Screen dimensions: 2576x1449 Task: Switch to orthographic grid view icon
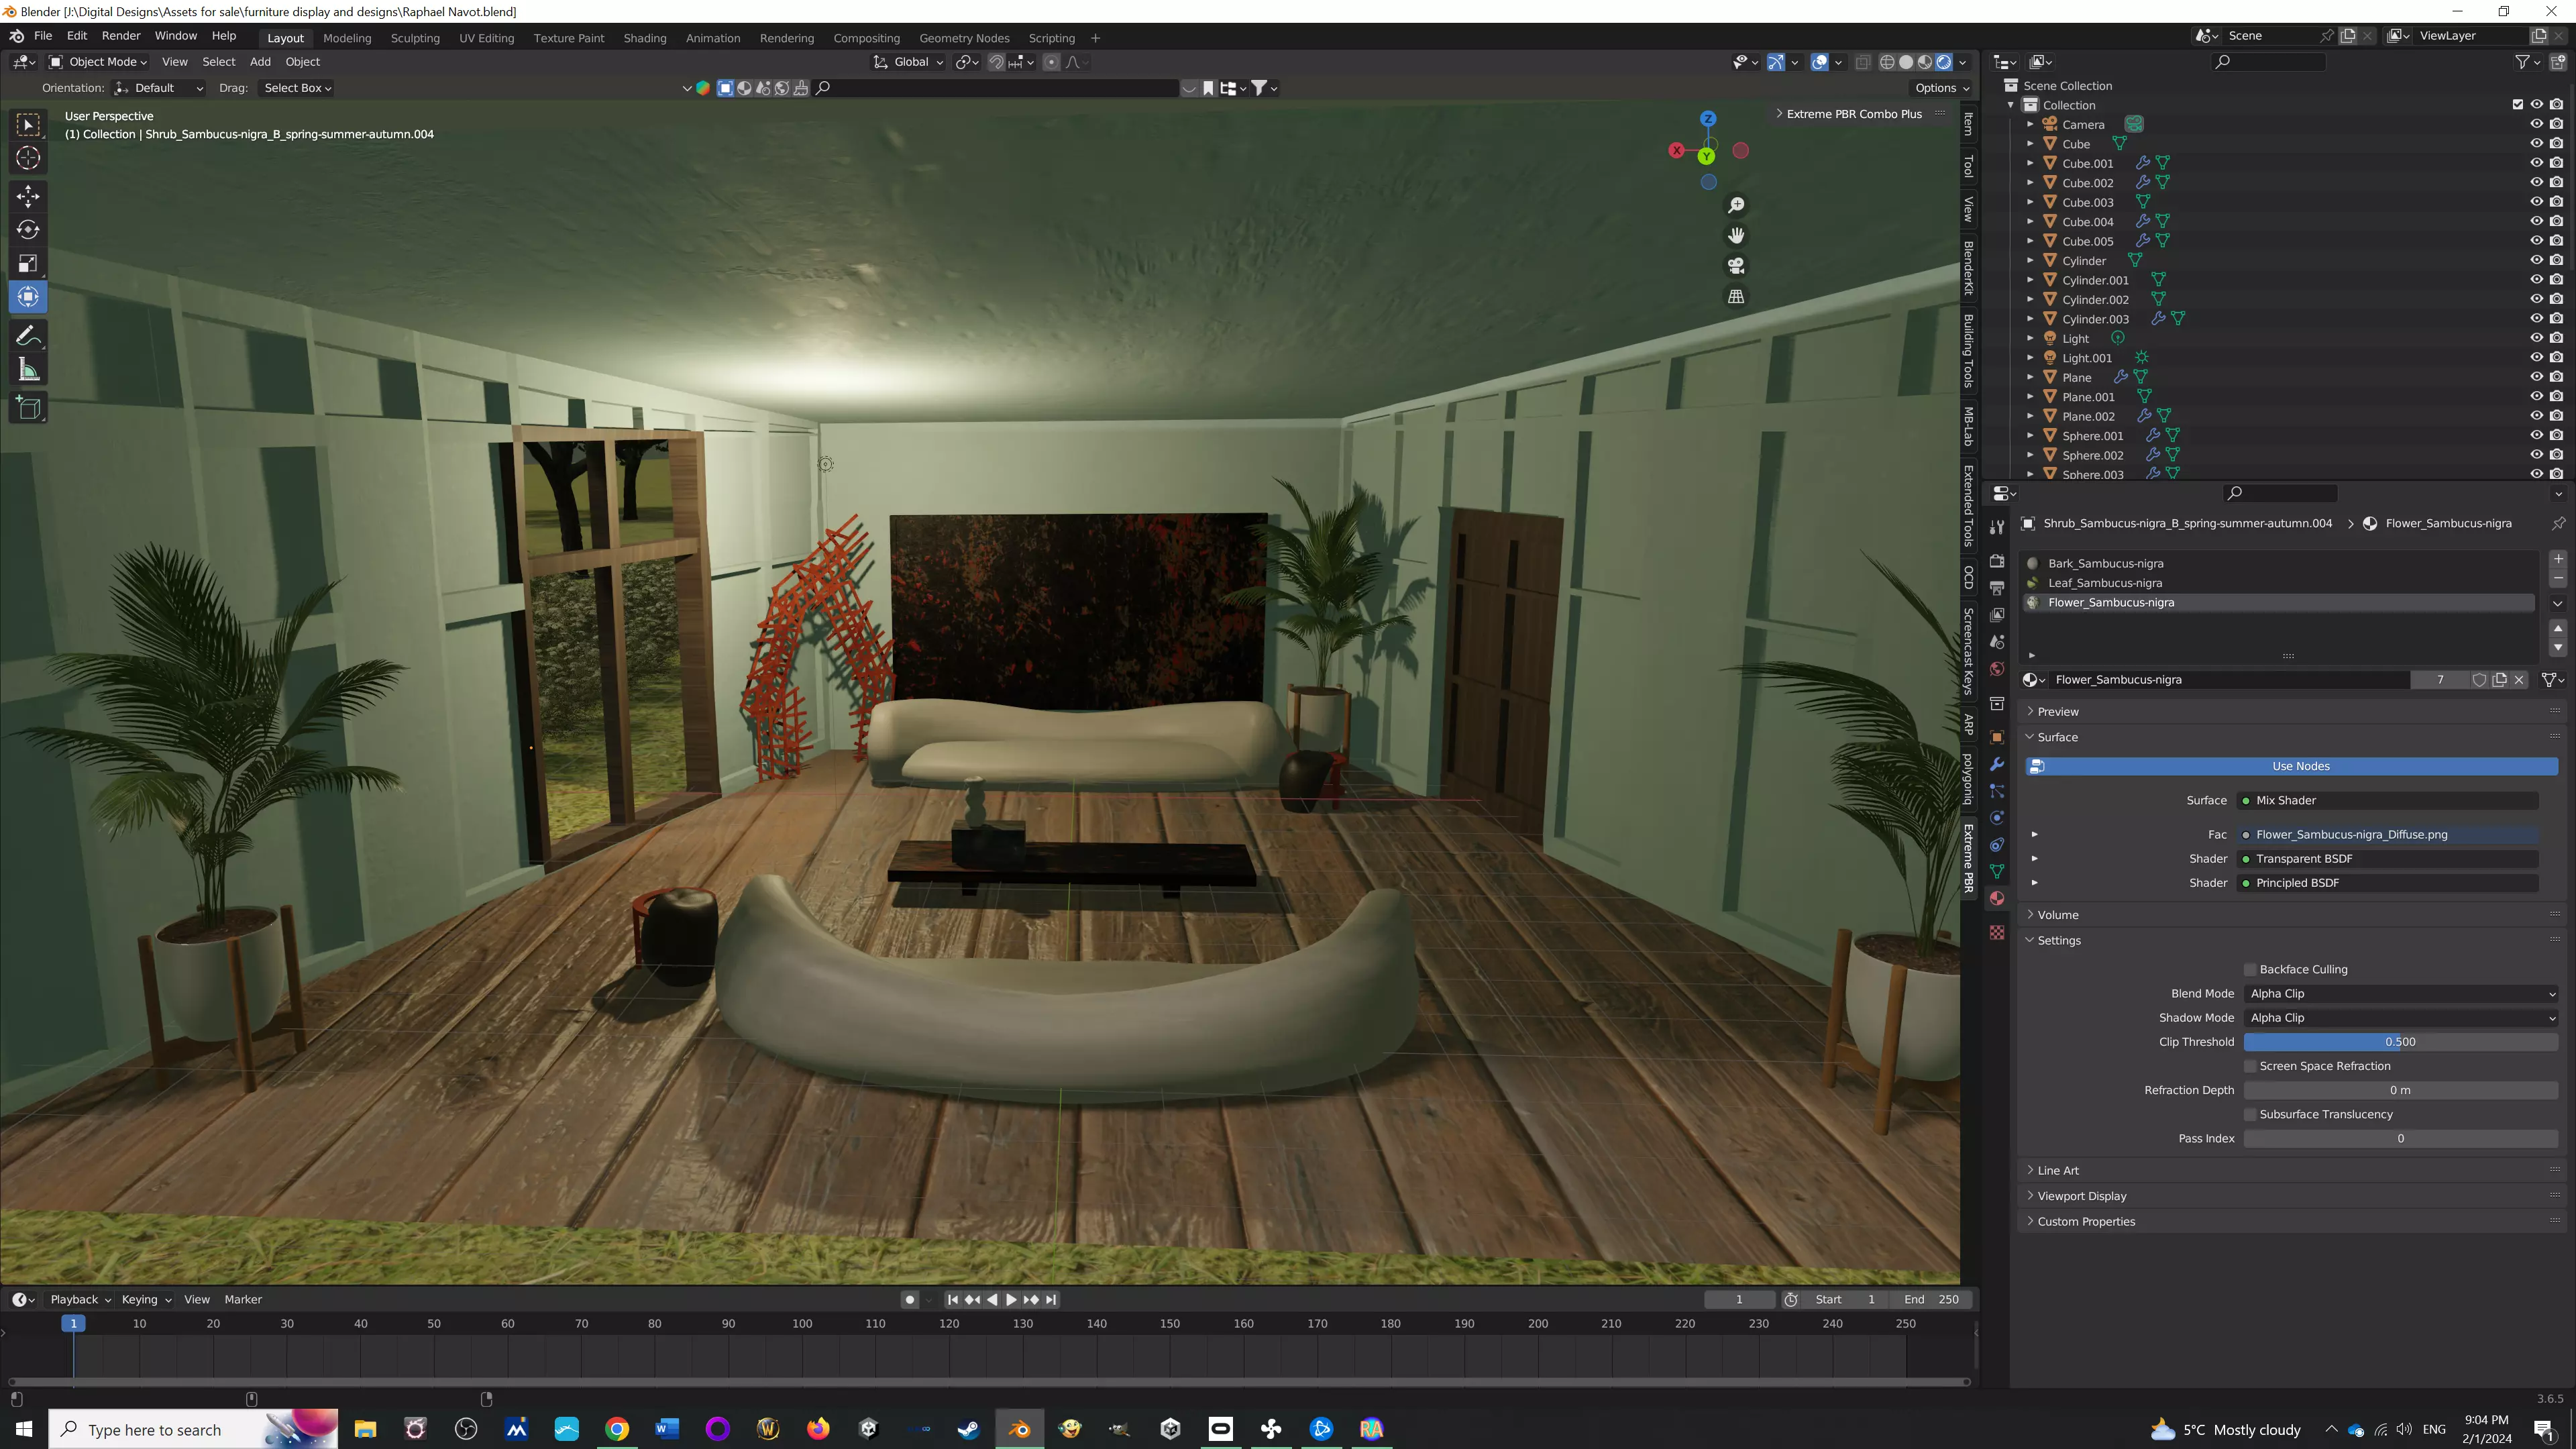1736,297
